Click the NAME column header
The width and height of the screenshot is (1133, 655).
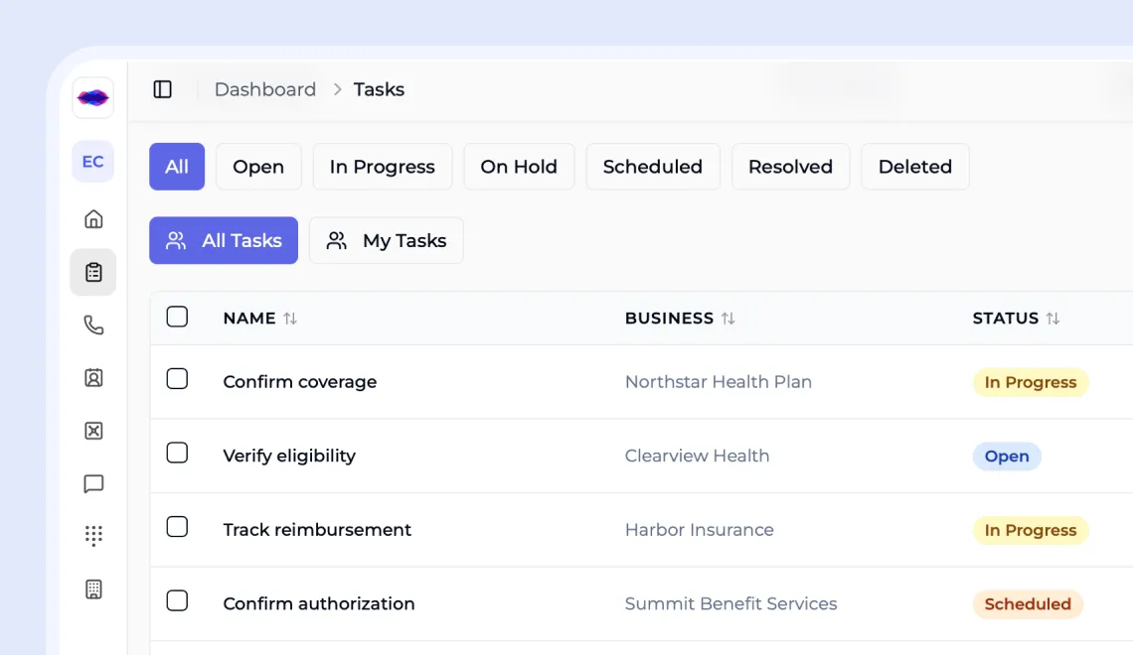249,319
